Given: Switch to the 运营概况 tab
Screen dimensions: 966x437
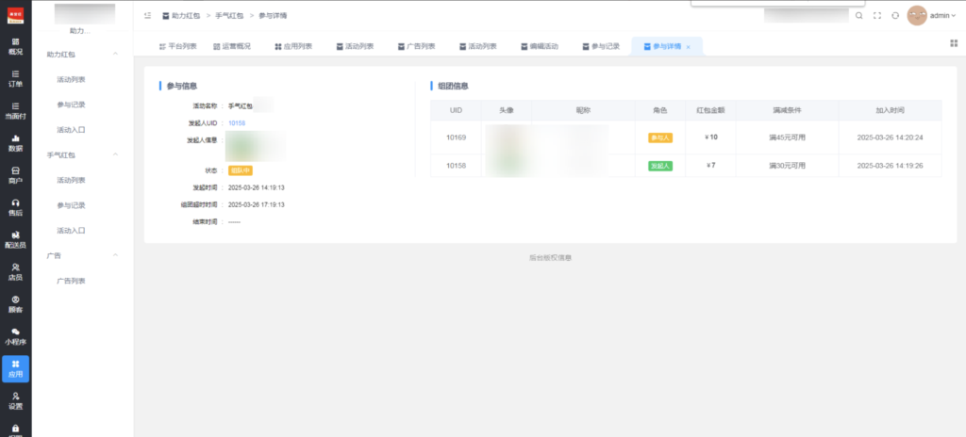Looking at the screenshot, I should (x=232, y=46).
